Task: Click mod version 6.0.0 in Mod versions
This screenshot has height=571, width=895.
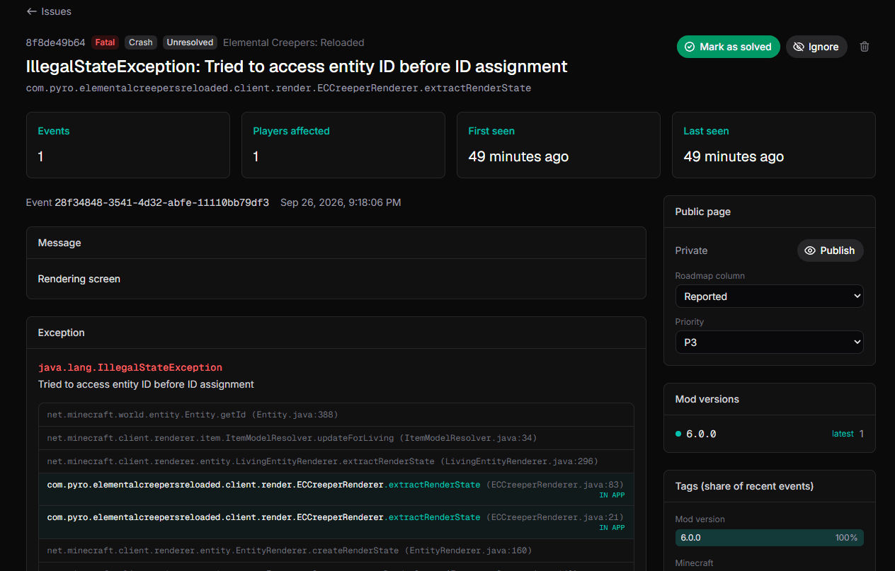Action: 701,434
